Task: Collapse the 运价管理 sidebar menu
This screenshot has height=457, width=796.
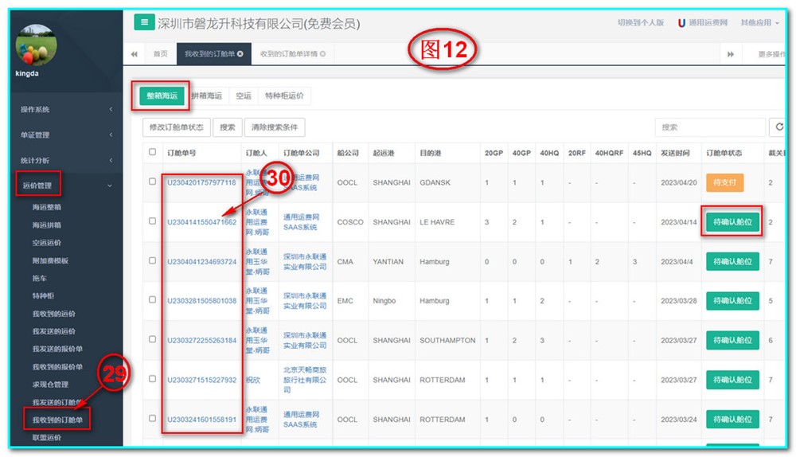Action: pos(66,186)
